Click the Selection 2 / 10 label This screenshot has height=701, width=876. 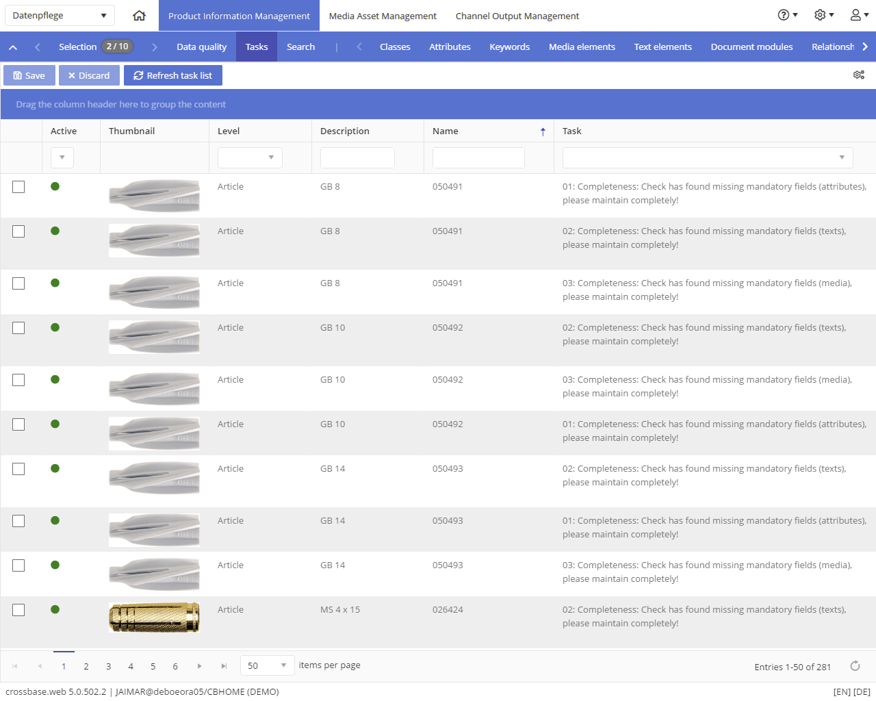96,47
